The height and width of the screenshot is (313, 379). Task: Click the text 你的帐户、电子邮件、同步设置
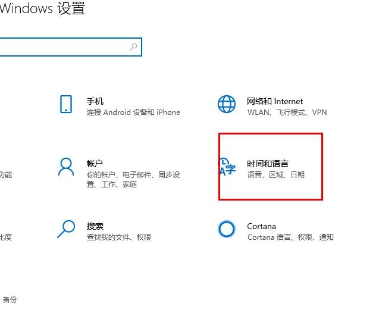(133, 180)
